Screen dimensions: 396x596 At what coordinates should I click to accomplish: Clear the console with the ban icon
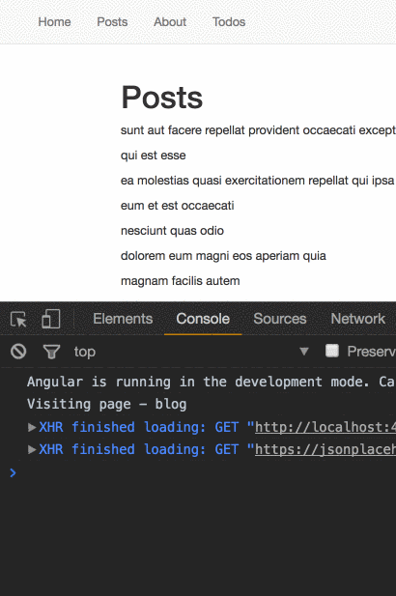[x=18, y=352]
